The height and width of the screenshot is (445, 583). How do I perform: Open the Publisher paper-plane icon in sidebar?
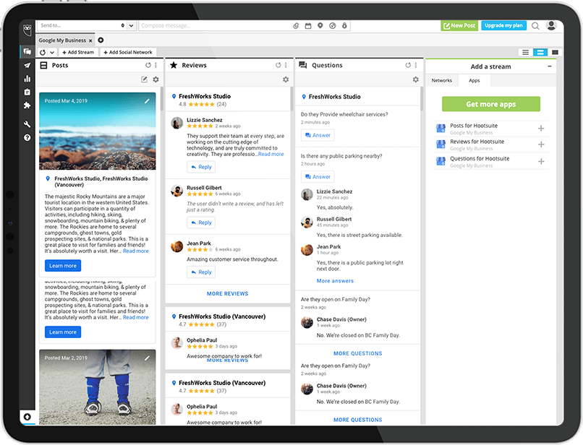[x=27, y=65]
